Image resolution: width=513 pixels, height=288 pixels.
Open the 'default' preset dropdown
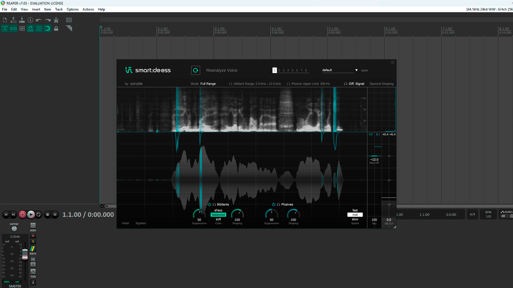340,70
